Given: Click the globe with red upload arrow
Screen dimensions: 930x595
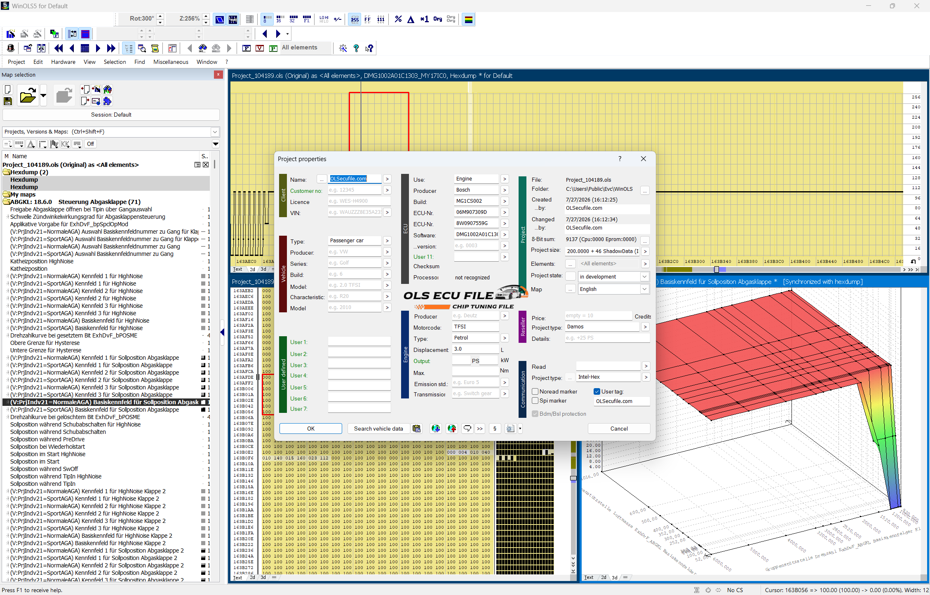Looking at the screenshot, I should (x=452, y=429).
